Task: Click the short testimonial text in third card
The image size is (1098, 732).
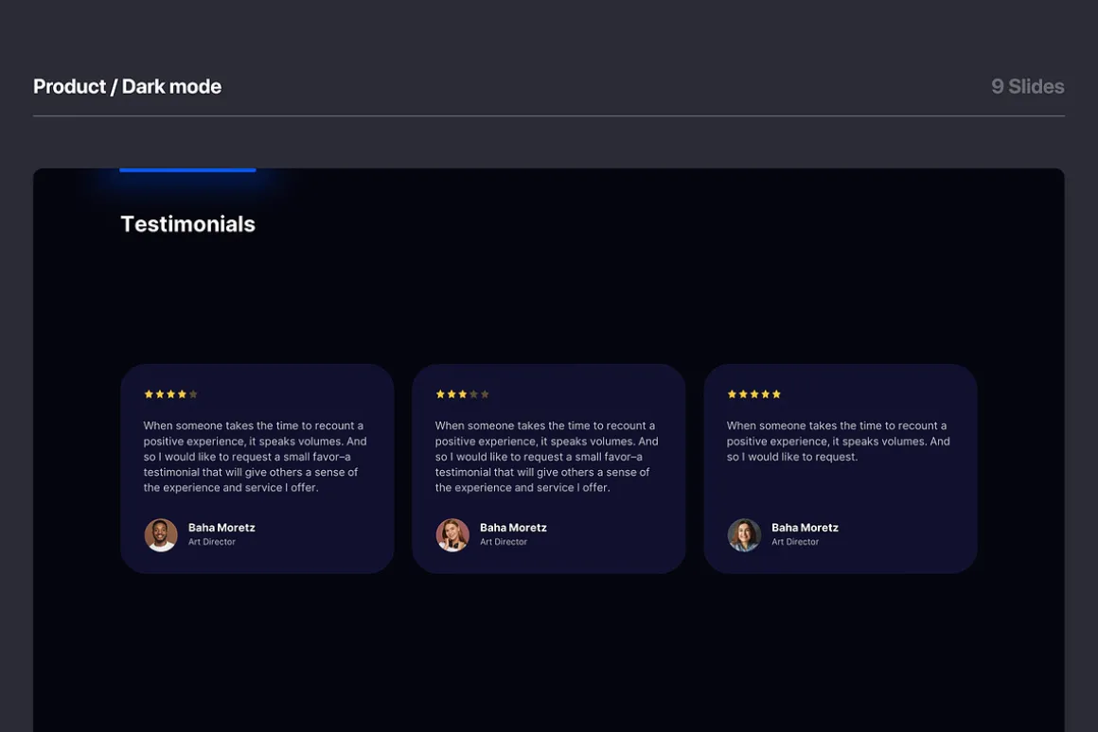Action: point(839,441)
